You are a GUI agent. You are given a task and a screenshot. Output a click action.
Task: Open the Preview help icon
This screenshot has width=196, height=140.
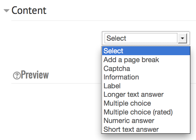(17, 76)
